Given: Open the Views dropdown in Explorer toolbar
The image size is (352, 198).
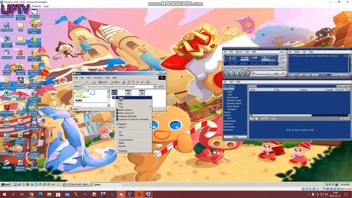Looking at the screenshot, I should [x=148, y=82].
